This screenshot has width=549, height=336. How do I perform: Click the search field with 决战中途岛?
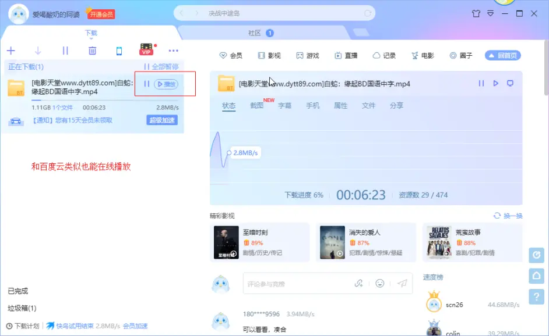[x=274, y=13]
